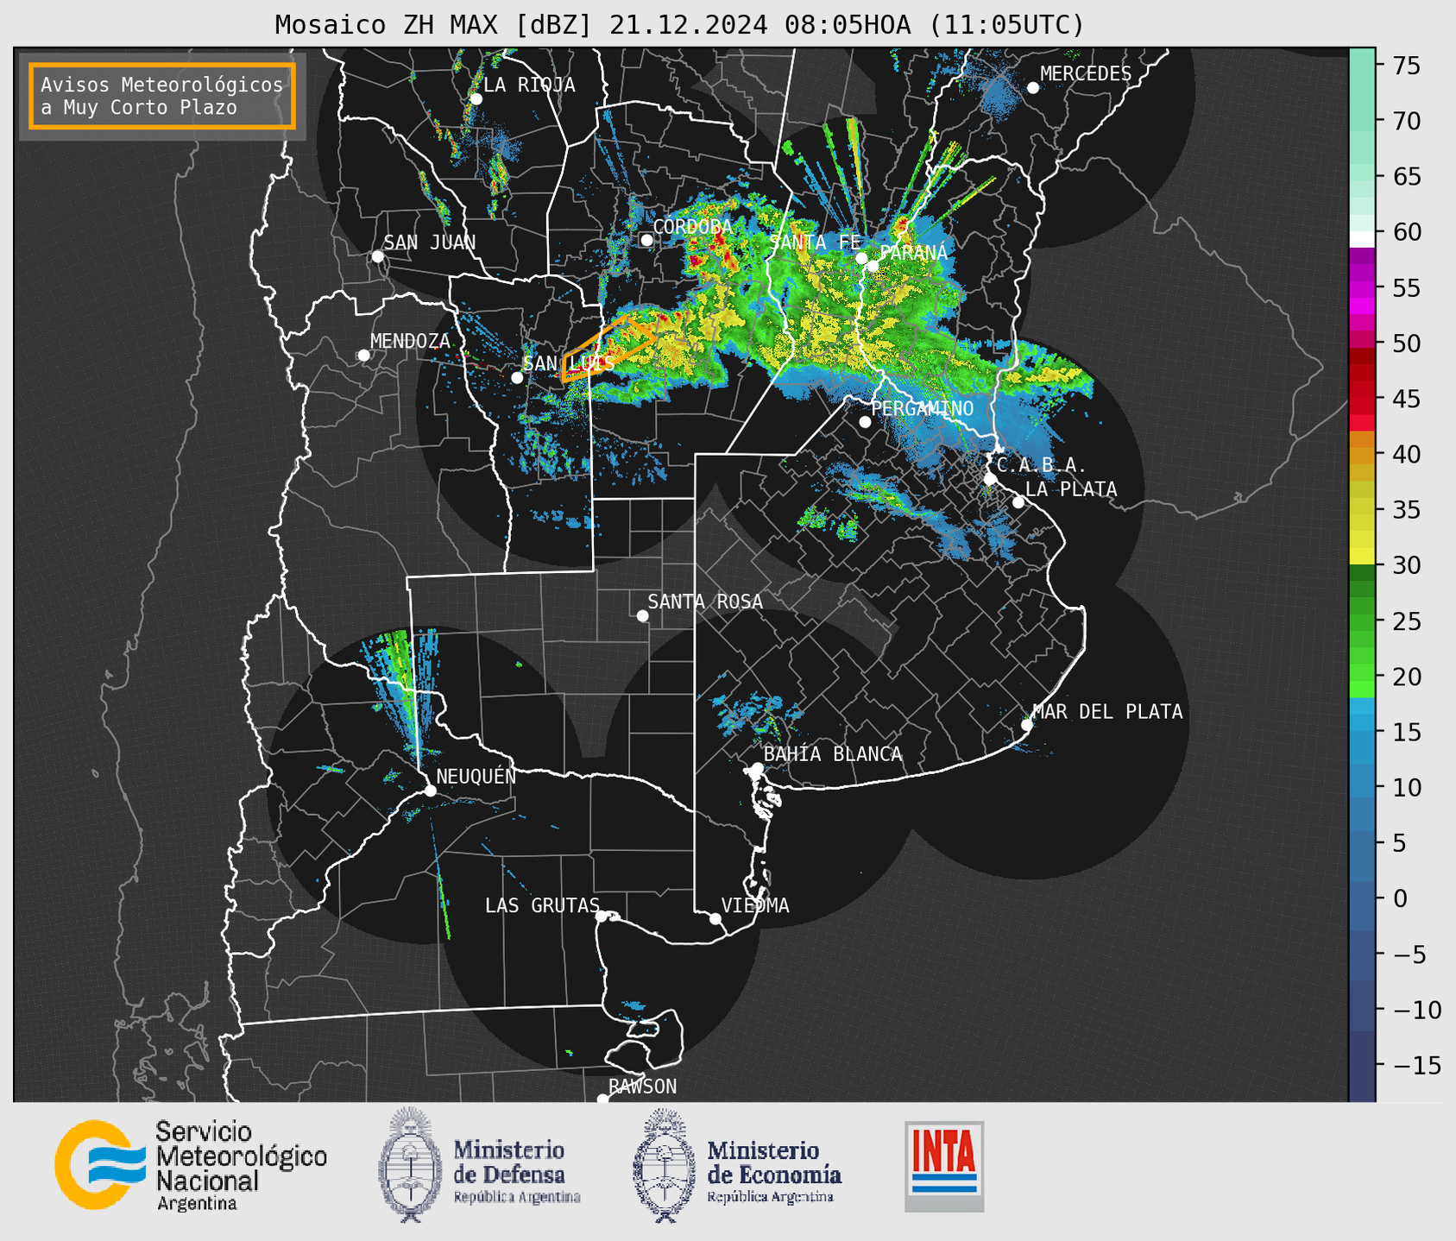Select the LA RIOJA city marker

coord(476,98)
